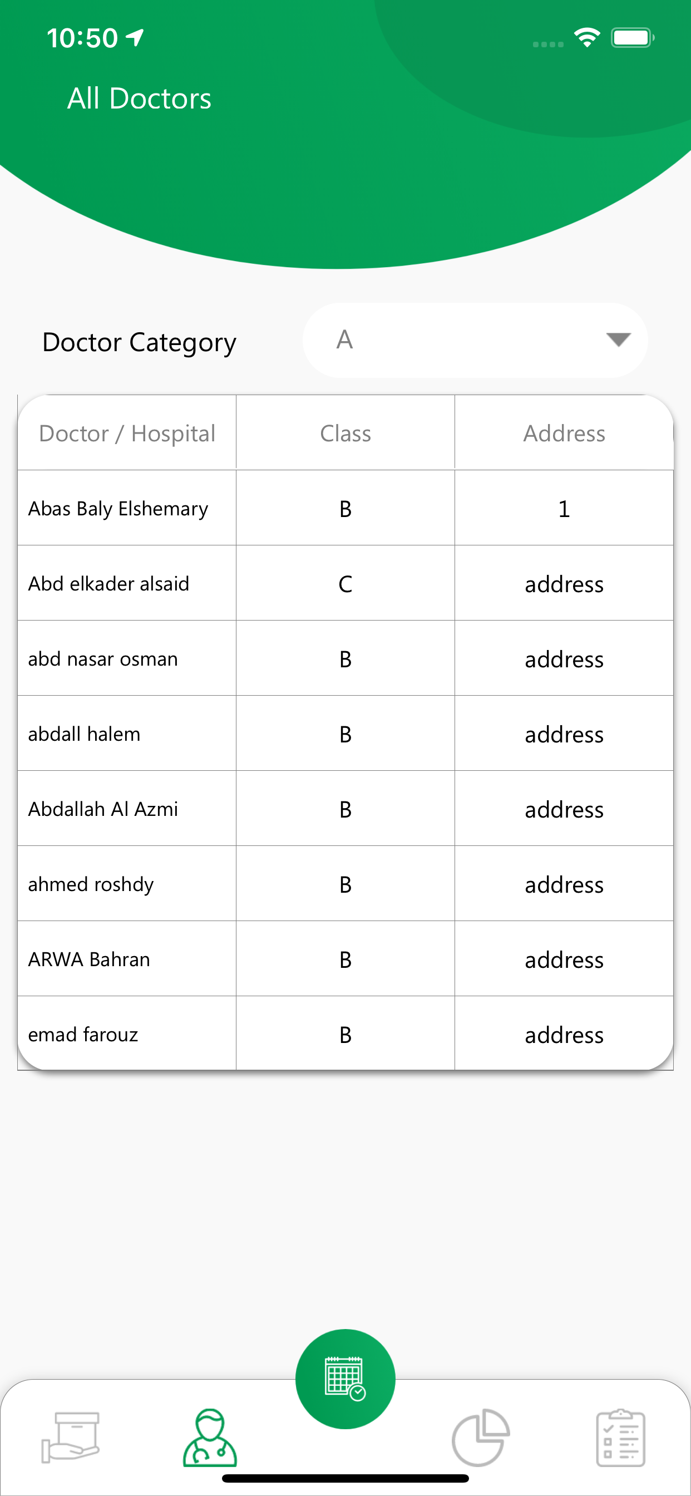
Task: Open the category selector showing A
Action: [475, 339]
